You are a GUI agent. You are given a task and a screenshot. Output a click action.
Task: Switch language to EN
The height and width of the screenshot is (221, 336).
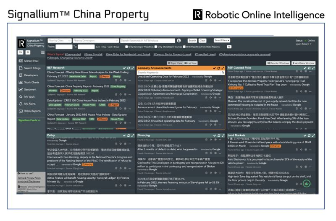tap(20, 52)
